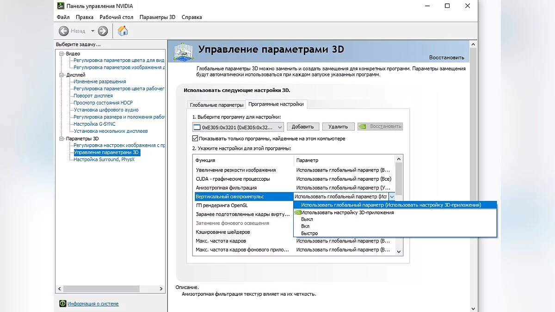This screenshot has width=555, height=312.
Task: Select the Анизотропная фильтрация row
Action: 294,188
